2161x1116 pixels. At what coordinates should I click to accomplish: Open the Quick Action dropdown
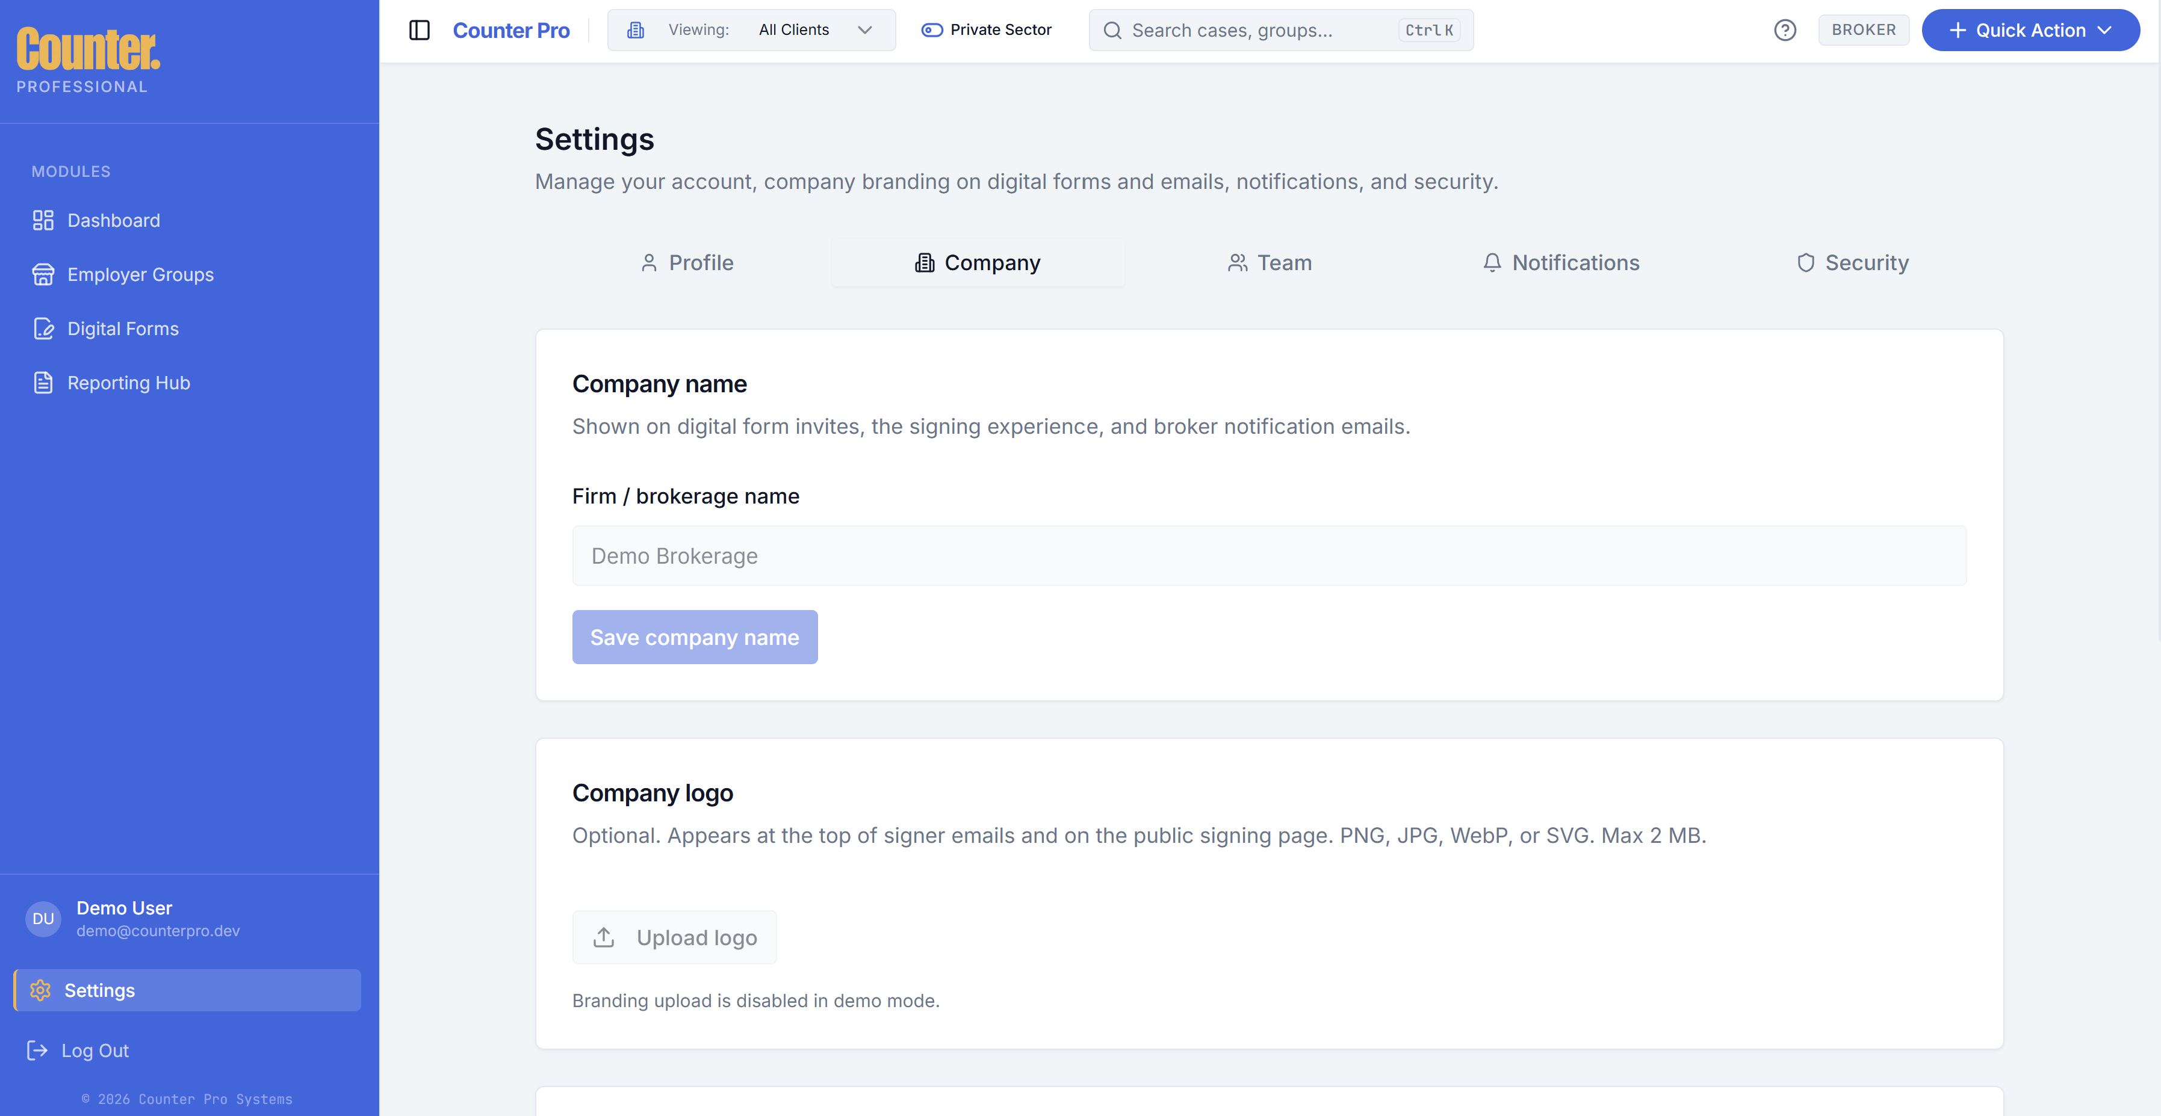(2030, 30)
